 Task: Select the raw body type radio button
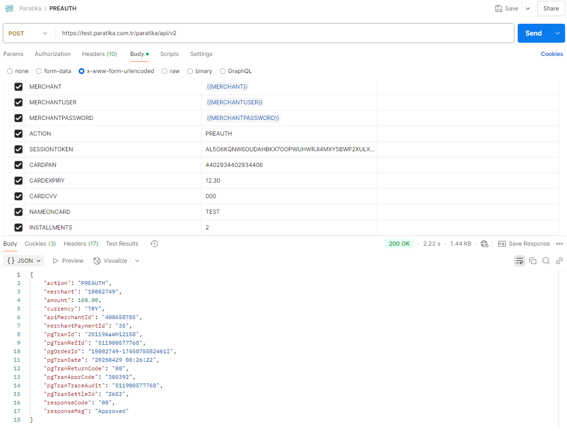click(165, 71)
